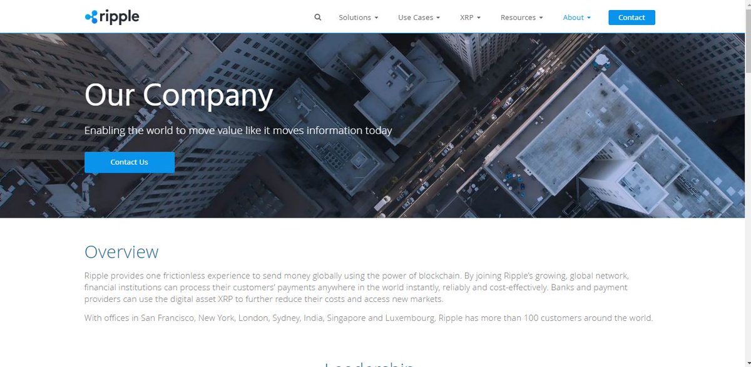Click the Ripple triskelion logo icon
Screen dimensions: 751x367
coord(91,17)
